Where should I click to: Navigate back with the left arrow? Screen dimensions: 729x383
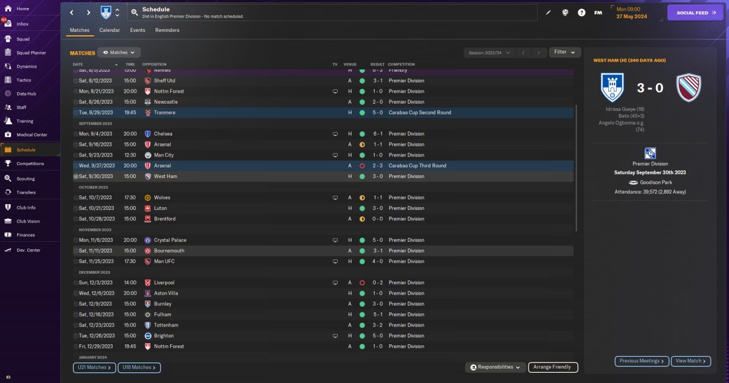[72, 13]
